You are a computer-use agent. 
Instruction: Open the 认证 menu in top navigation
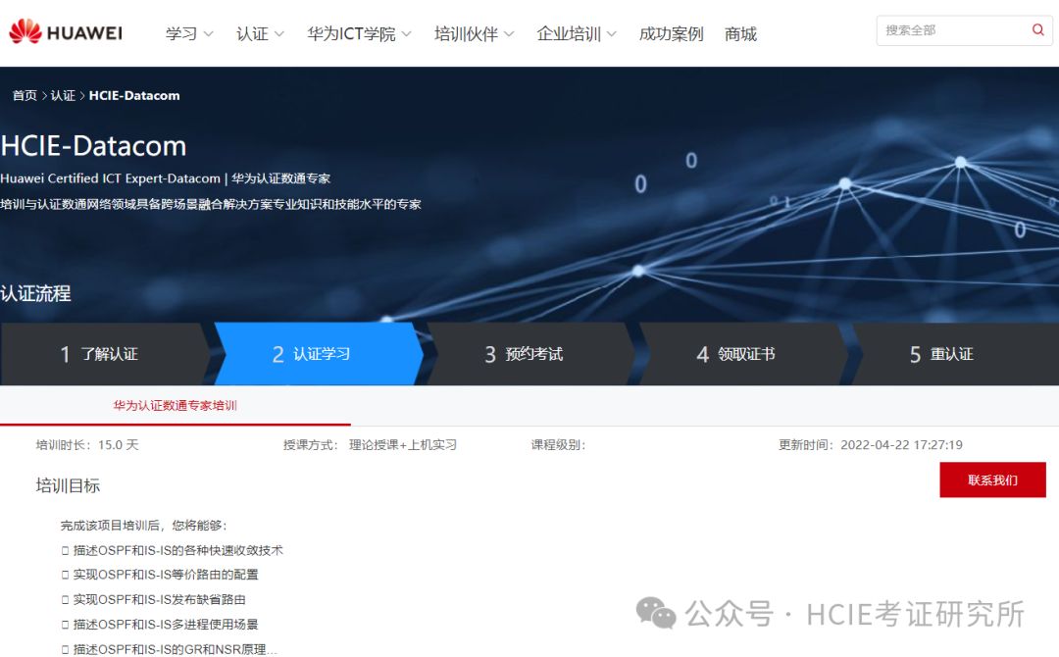pyautogui.click(x=252, y=33)
